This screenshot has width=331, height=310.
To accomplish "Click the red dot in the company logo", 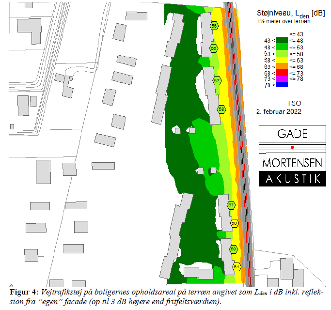I will (292, 147).
